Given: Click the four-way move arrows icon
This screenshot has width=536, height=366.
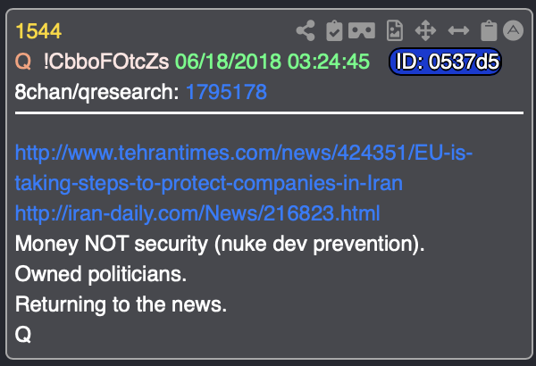Looking at the screenshot, I should [425, 30].
